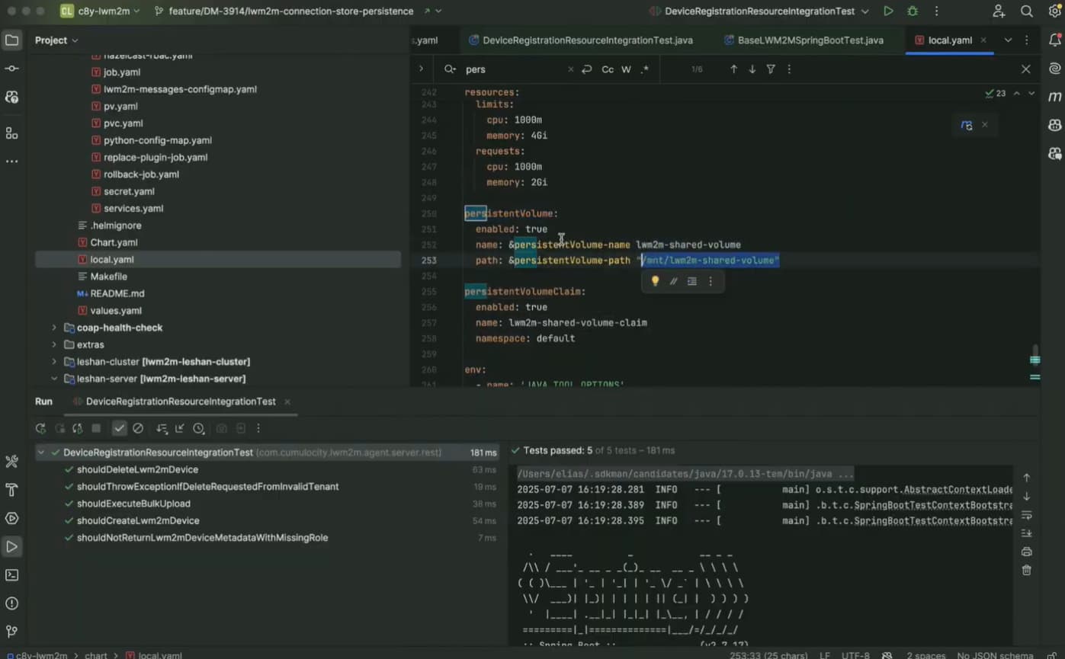Screen dimensions: 1065x659
Task: Sort tests alphabetically icon
Action: tap(162, 429)
